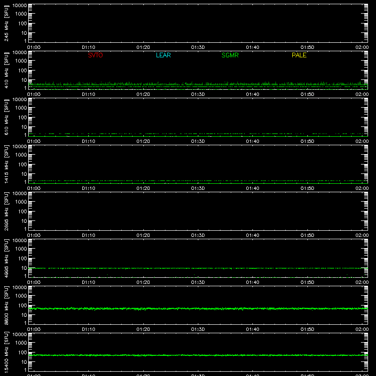Select the 245 MHz [SFU] axis title
Image resolution: width=376 pixels, height=376 pixels.
coord(6,23)
